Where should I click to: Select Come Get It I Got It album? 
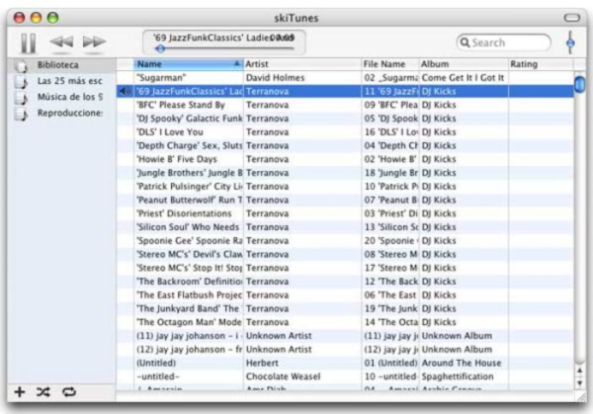point(463,78)
